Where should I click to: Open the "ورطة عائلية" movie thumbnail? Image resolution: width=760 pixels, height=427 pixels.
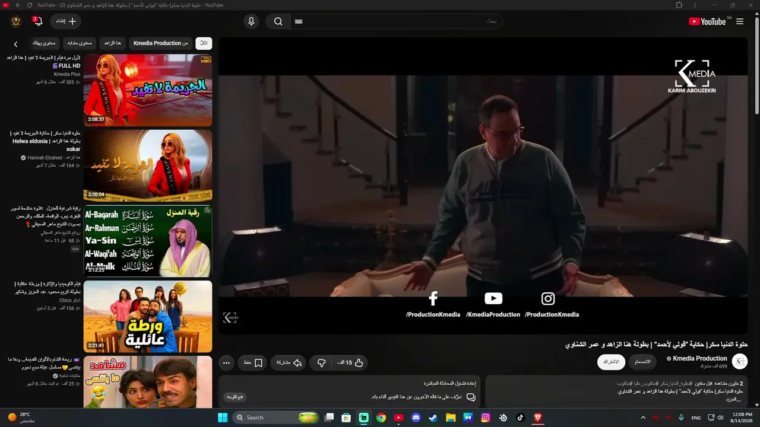point(148,316)
